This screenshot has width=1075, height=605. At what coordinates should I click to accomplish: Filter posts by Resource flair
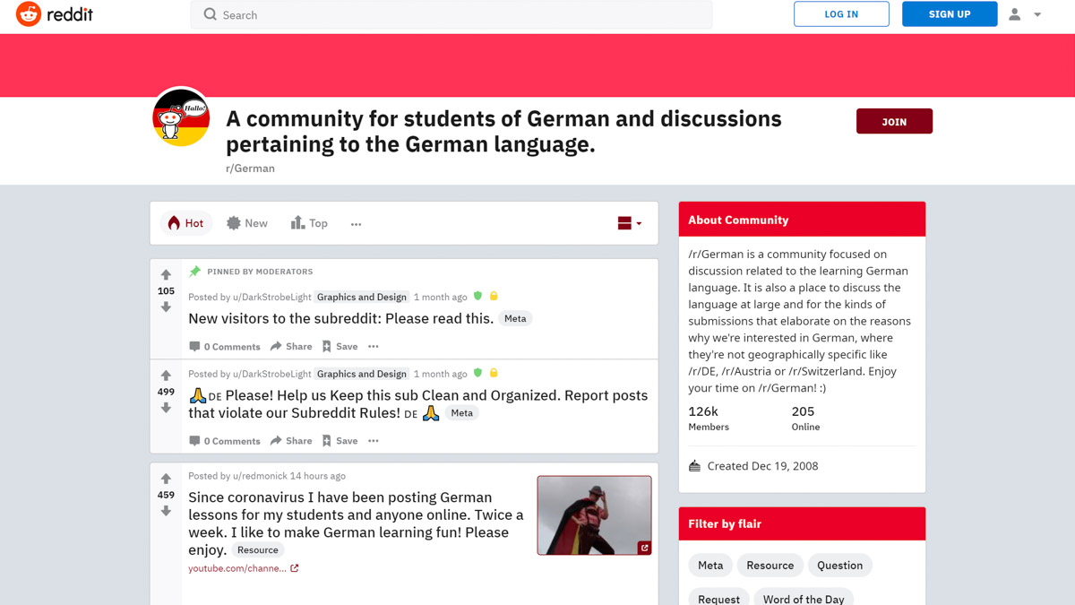[770, 566]
